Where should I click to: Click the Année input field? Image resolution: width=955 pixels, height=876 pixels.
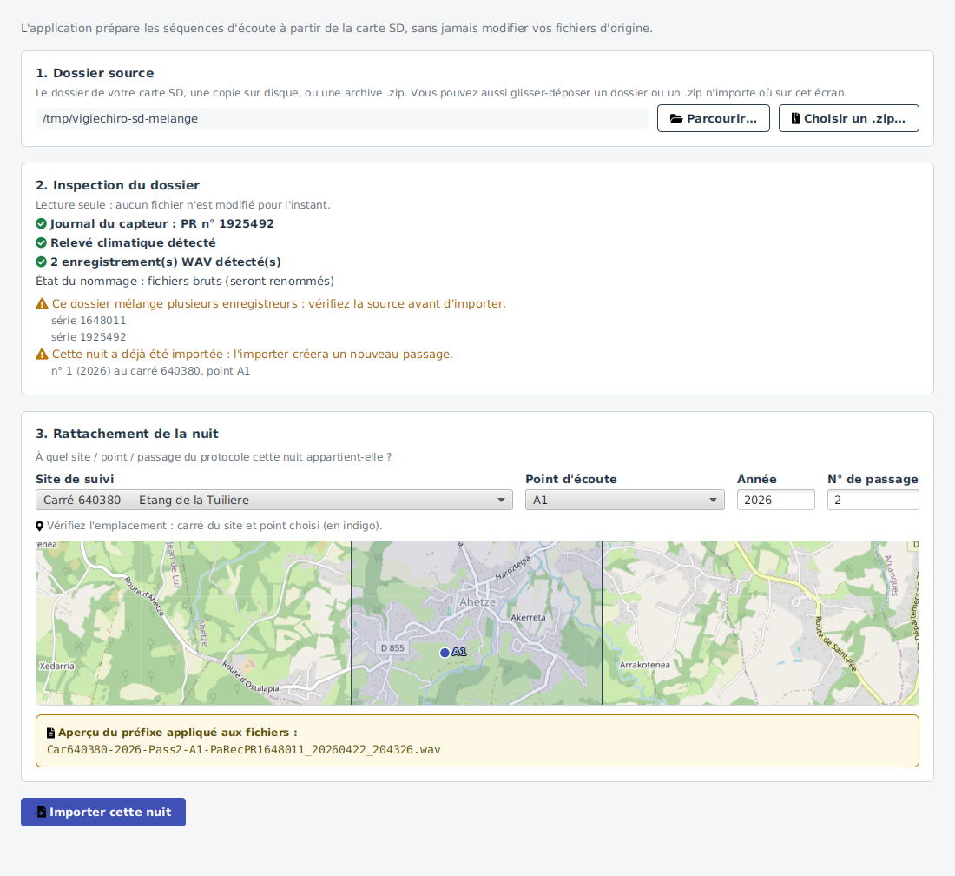(x=775, y=500)
